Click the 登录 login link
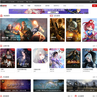This screenshot has height=97, width=97. (91, 2)
